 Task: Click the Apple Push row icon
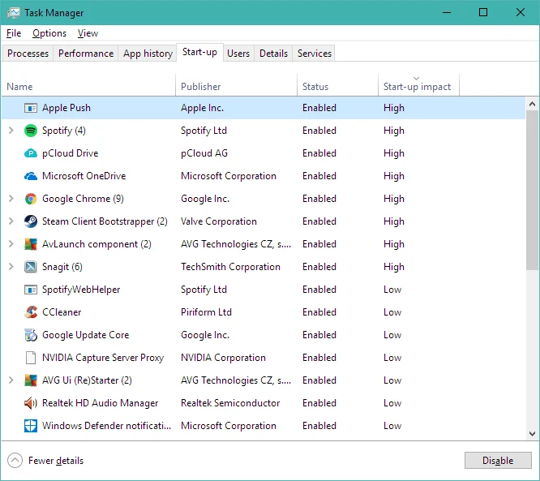tap(31, 108)
